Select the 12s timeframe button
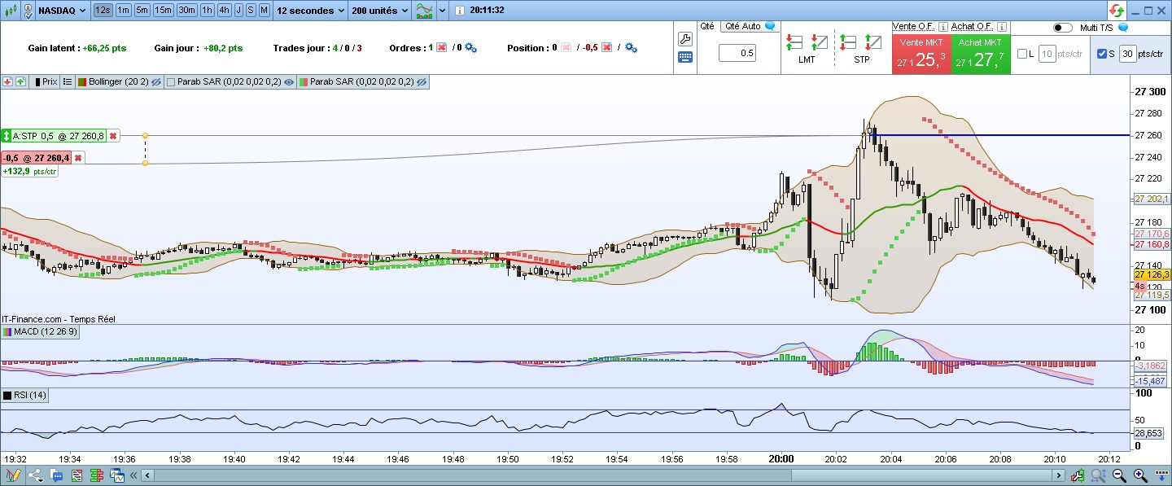The height and width of the screenshot is (486, 1172). click(103, 11)
